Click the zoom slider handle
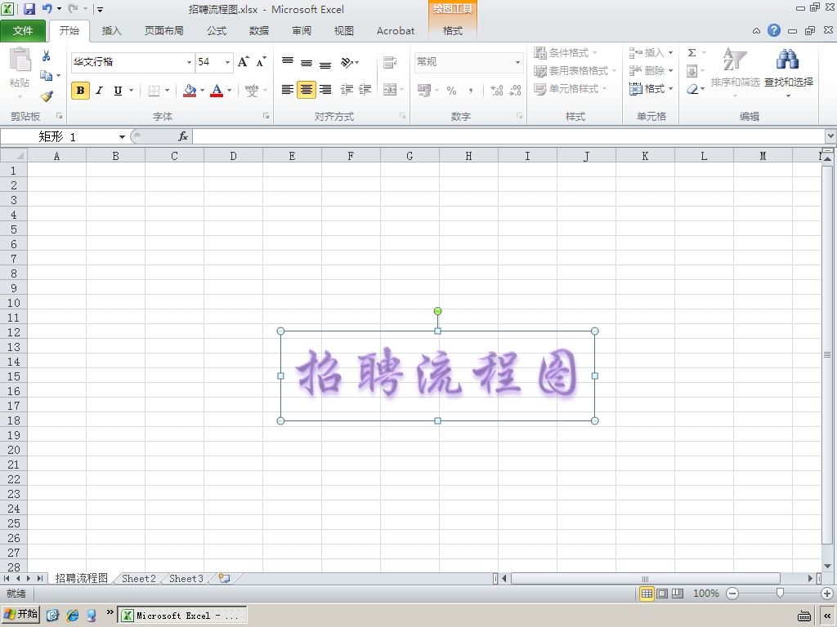 (x=780, y=593)
